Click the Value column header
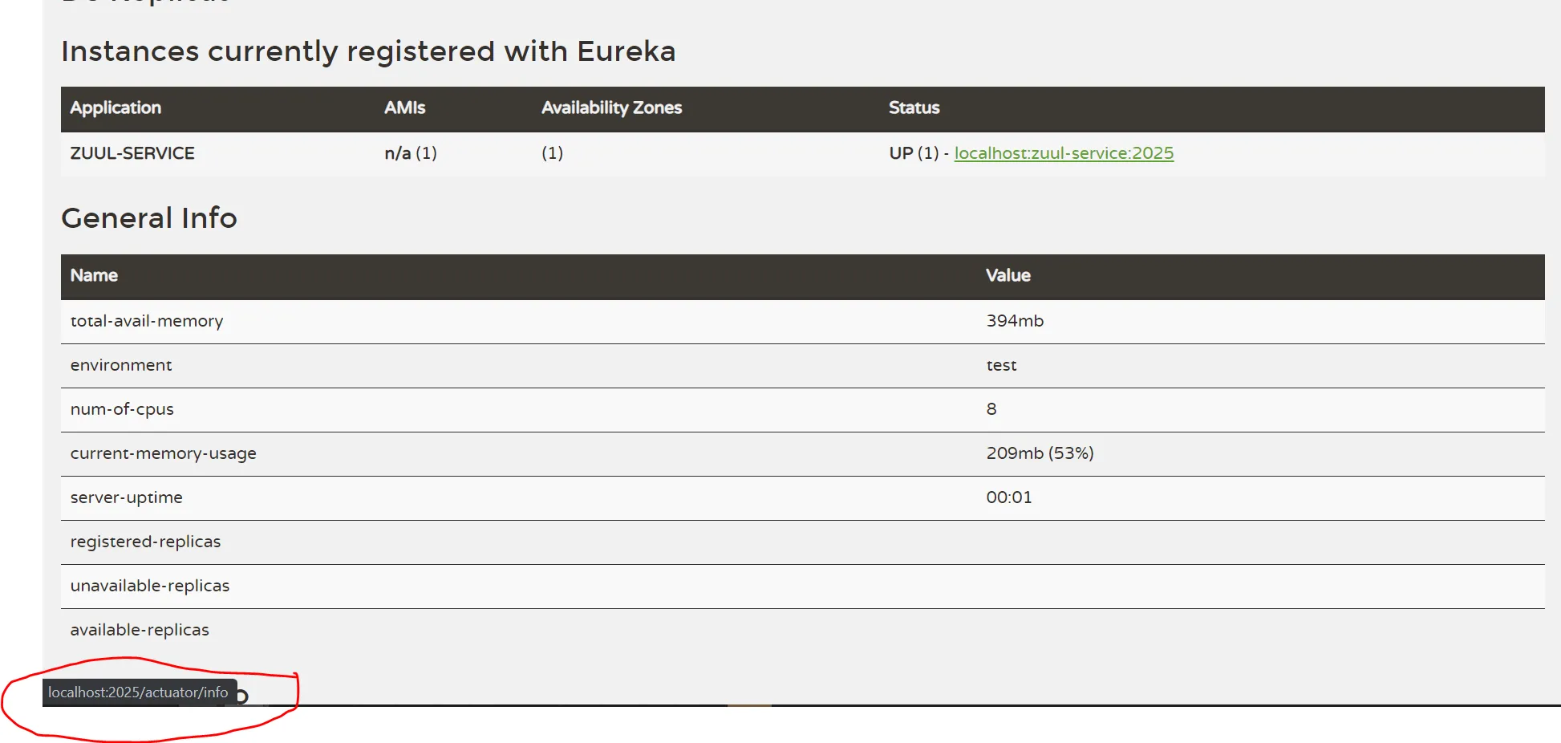Viewport: 1561px width, 743px height. [1008, 275]
